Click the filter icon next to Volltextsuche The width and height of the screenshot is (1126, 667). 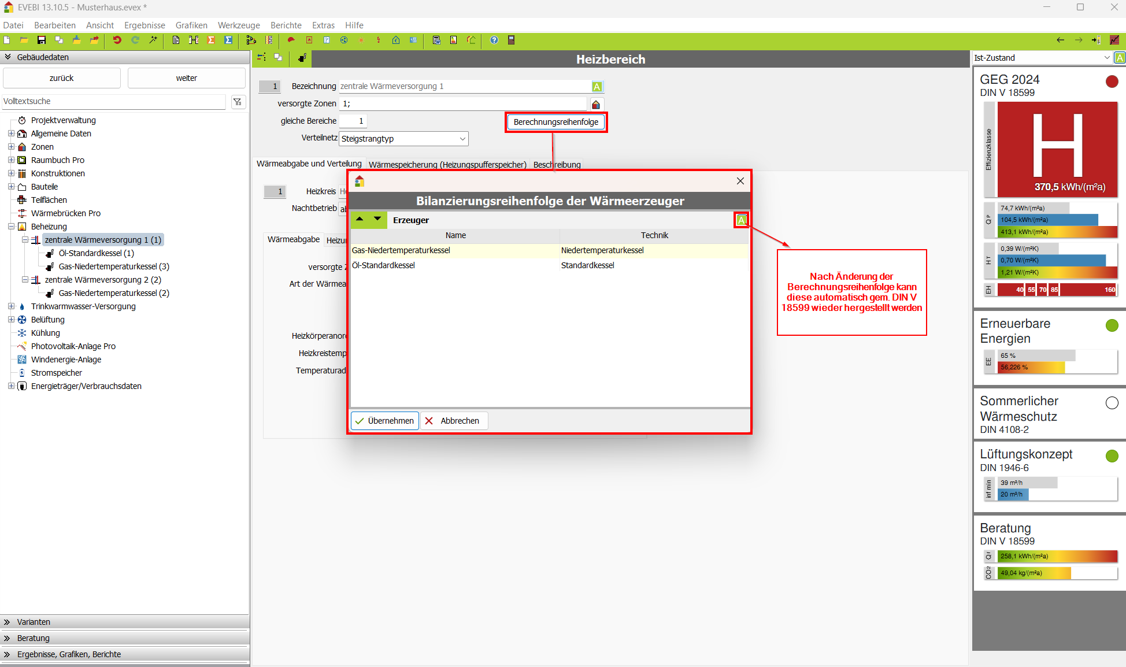[x=238, y=102]
